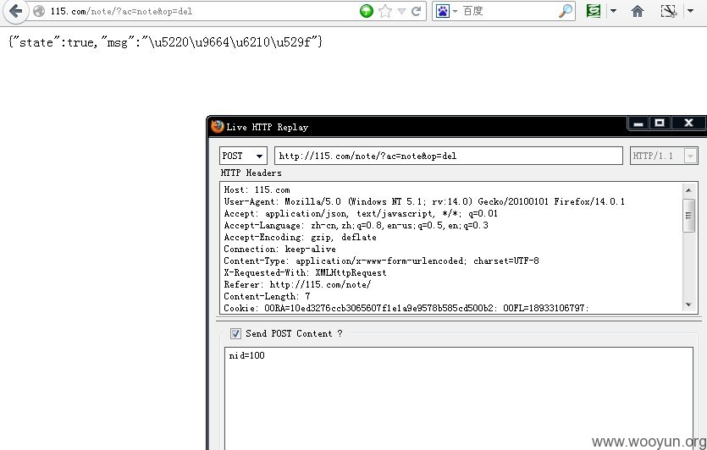Click the Referer header line

pyautogui.click(x=297, y=284)
